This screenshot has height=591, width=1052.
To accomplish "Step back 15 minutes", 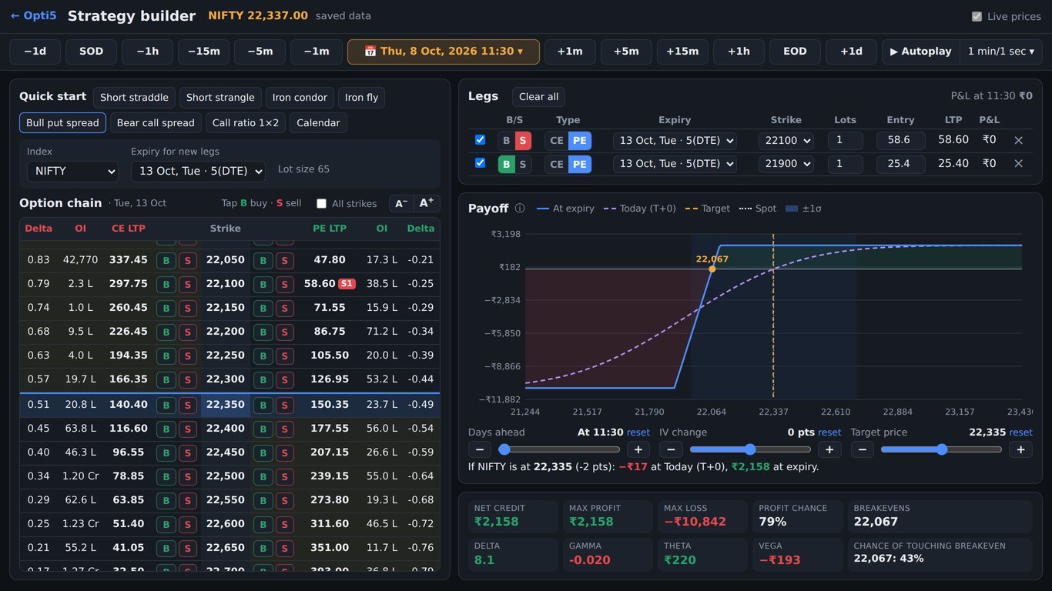I will point(203,52).
